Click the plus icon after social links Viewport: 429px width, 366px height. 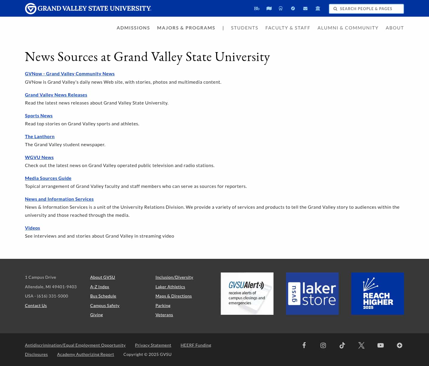click(400, 345)
